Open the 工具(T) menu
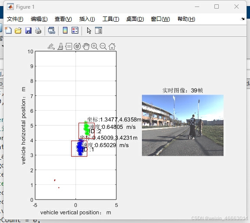The image size is (250, 223). [x=111, y=19]
